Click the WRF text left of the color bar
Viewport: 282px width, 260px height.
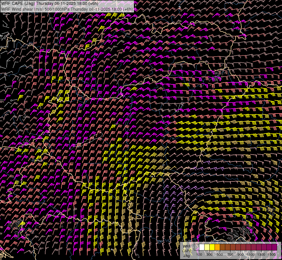[x=187, y=246]
